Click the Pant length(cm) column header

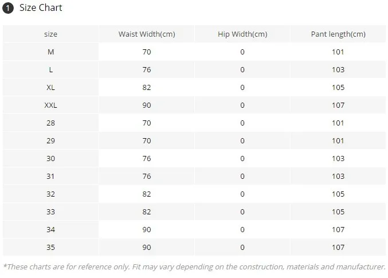[338, 34]
